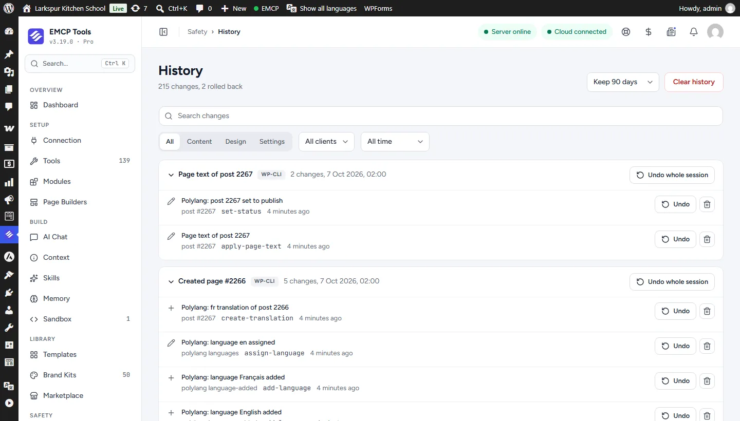Delete the 'fr translation of post 2266' entry
Image resolution: width=740 pixels, height=421 pixels.
(707, 311)
